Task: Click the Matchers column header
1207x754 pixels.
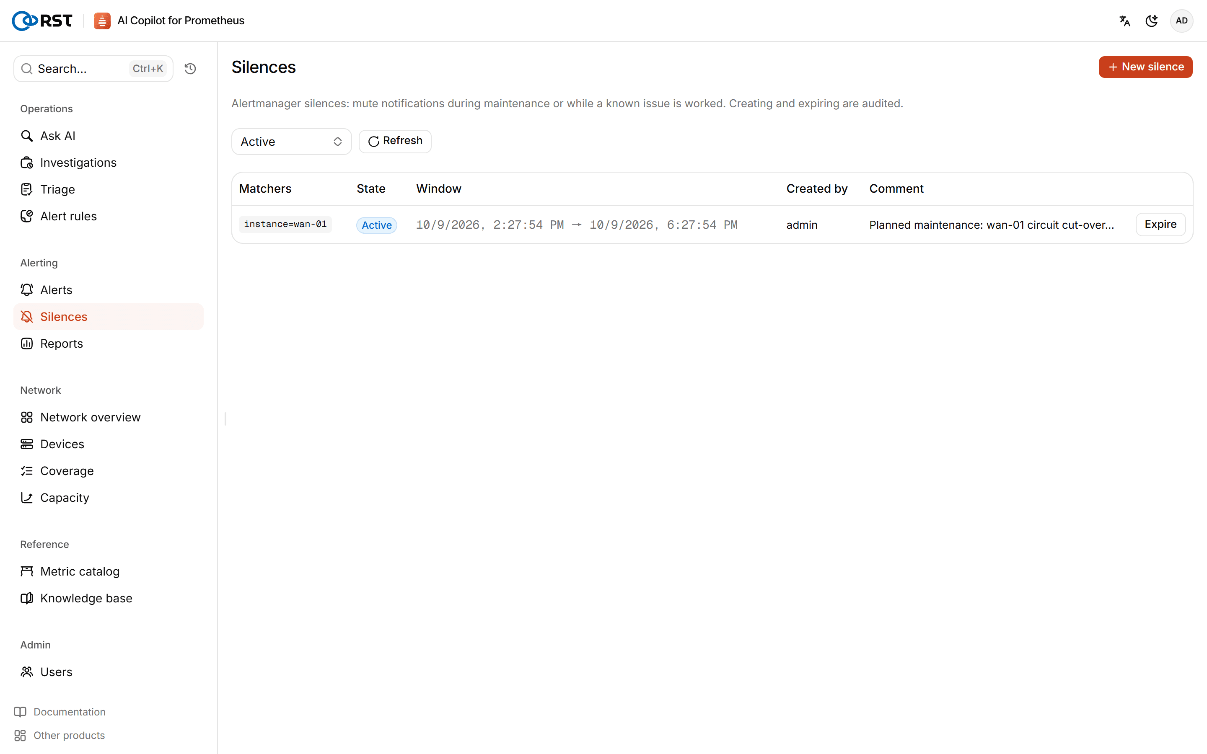Action: click(x=265, y=188)
